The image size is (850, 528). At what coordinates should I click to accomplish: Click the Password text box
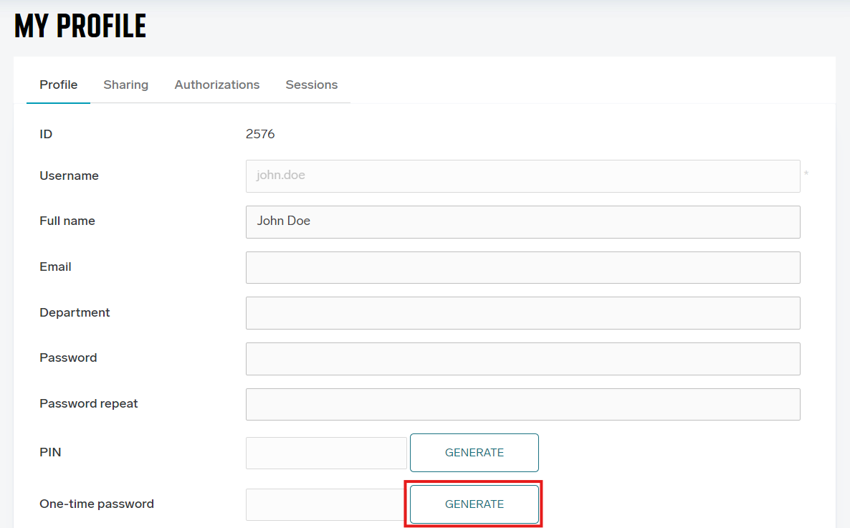click(522, 358)
